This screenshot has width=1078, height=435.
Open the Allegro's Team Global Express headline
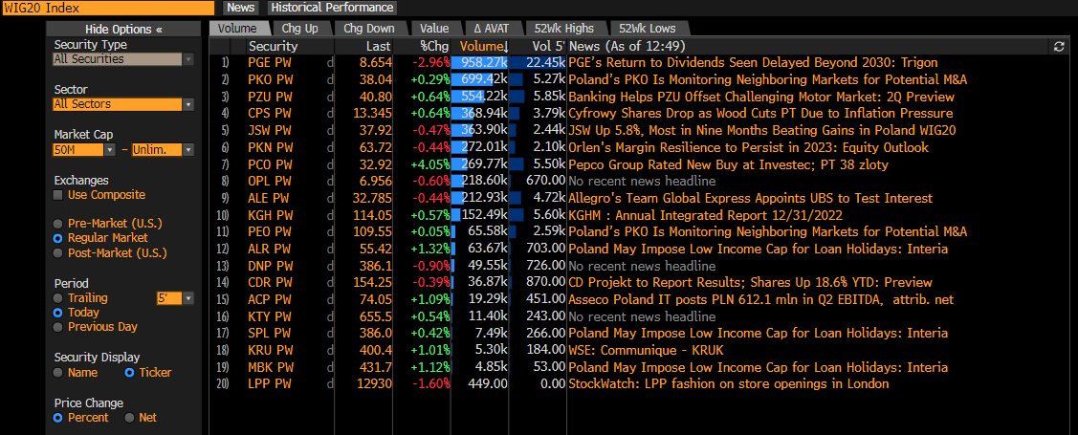coord(750,198)
